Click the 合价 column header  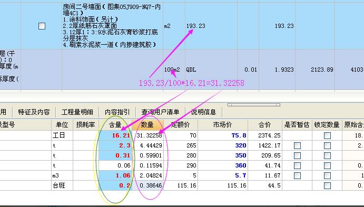(265, 125)
